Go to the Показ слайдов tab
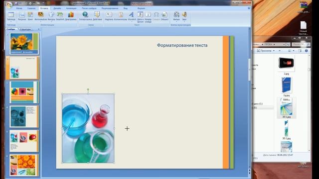Viewport: 319px width, 179px height. coord(89,8)
